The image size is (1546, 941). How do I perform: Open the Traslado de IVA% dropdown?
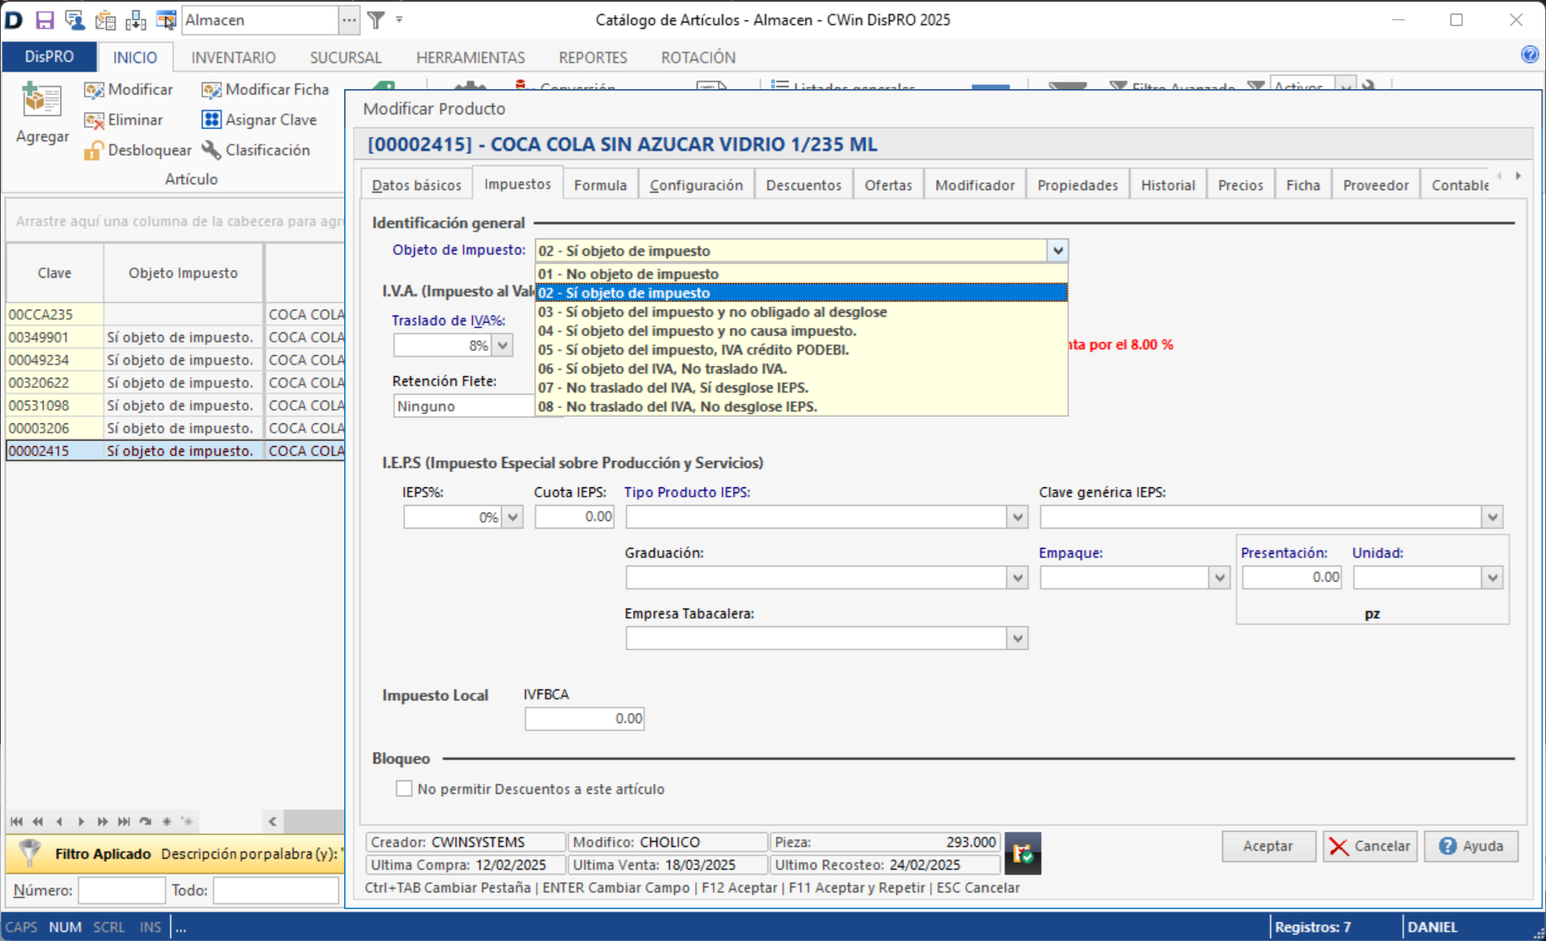(x=502, y=345)
